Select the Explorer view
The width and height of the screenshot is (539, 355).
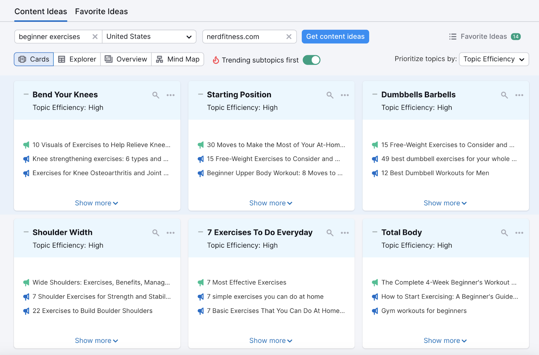click(x=77, y=59)
